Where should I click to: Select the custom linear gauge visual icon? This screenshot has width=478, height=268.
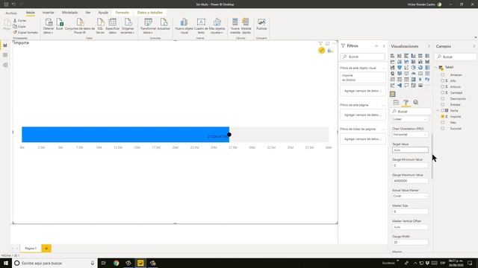[393, 94]
